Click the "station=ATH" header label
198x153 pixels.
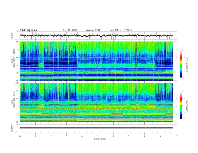point(93,30)
